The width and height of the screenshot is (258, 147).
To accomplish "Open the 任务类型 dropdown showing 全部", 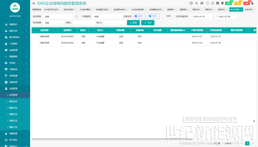I will click(x=107, y=17).
